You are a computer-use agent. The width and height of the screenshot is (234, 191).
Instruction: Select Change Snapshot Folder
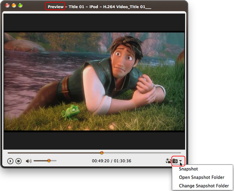tap(204, 186)
